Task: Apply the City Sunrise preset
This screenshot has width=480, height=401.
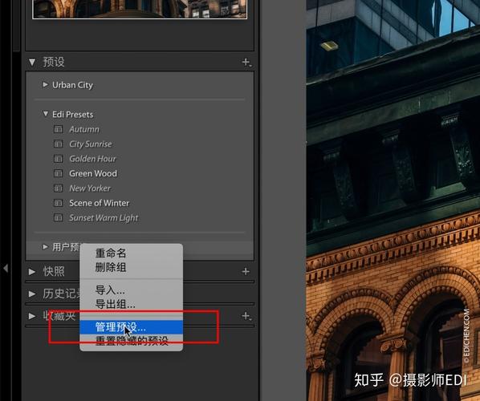Action: (91, 144)
